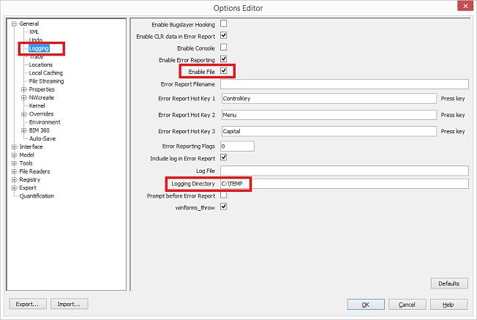Collapse the General tree node
This screenshot has width=477, height=320.
pos(14,23)
